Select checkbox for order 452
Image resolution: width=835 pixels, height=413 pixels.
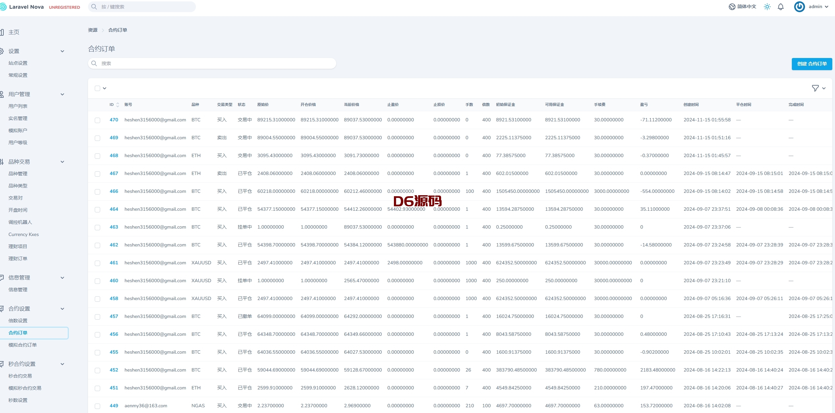click(97, 371)
